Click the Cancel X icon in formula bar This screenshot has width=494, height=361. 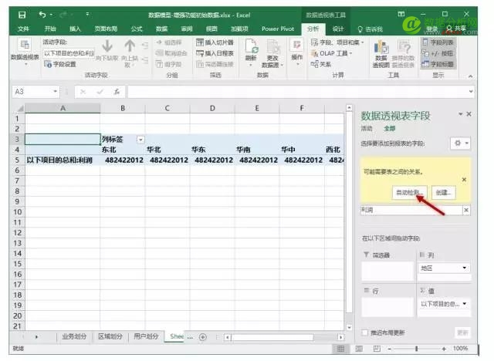pos(83,92)
